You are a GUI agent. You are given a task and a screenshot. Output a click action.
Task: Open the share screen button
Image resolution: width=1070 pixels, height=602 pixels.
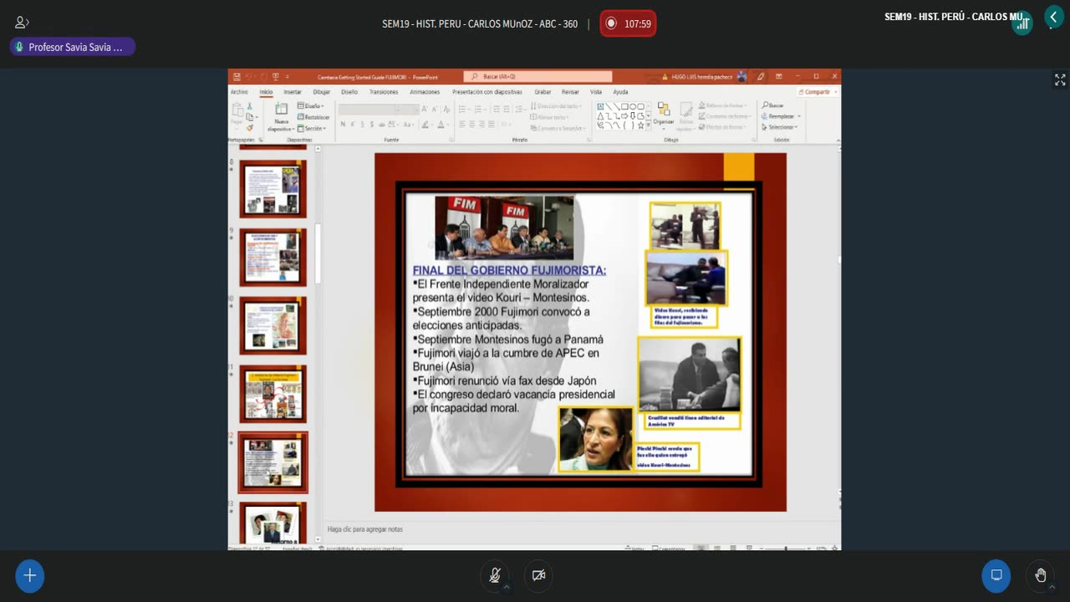click(x=996, y=575)
